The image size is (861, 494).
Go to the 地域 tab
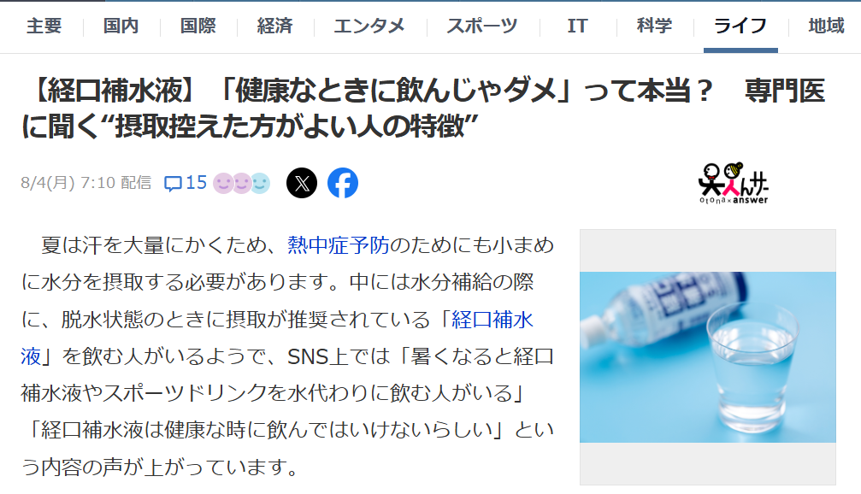[826, 26]
